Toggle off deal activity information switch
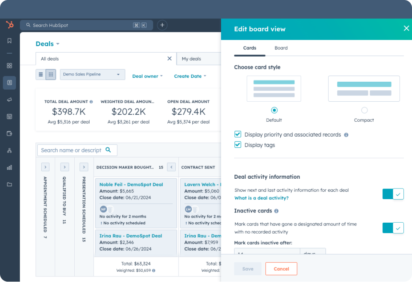Image resolution: width=412 pixels, height=282 pixels. click(x=393, y=194)
